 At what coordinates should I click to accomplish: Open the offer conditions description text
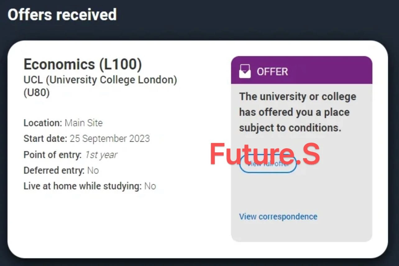coord(297,112)
